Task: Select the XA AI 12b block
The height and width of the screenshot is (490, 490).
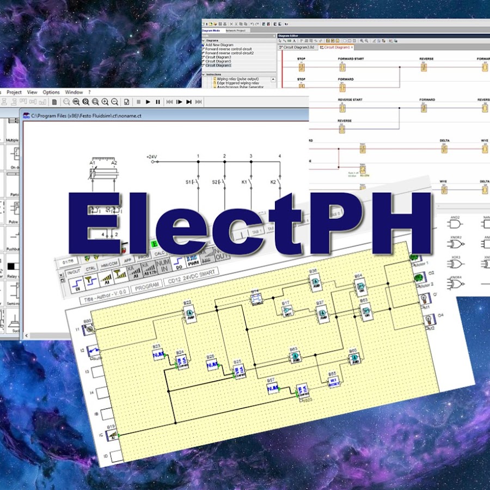Action: 150,269
